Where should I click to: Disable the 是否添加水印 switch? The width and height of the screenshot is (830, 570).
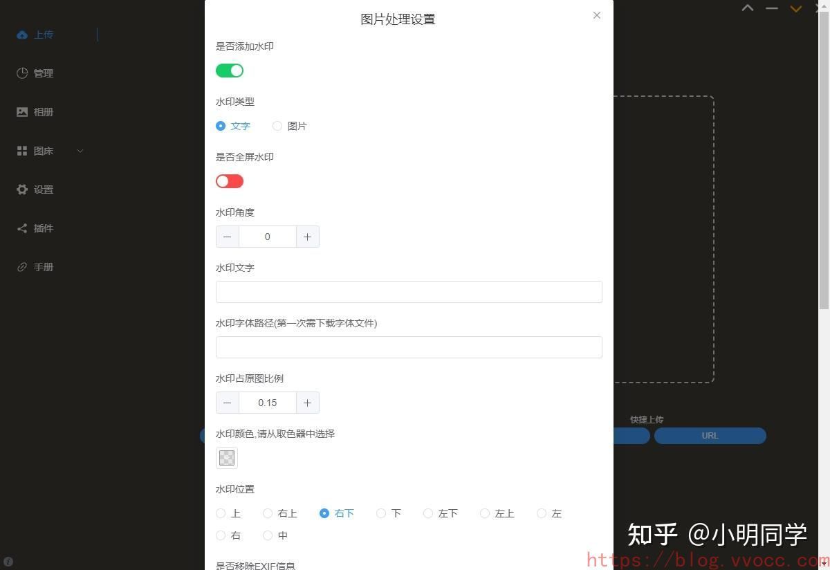230,71
